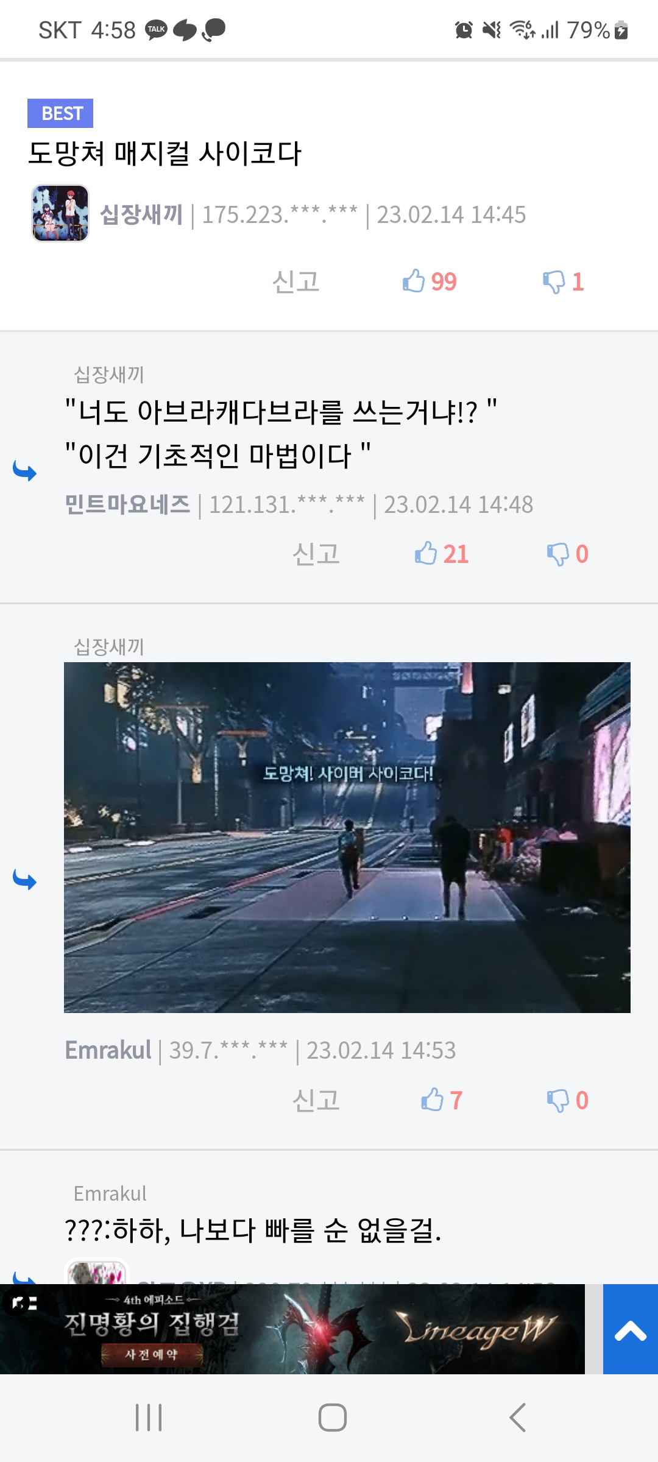The width and height of the screenshot is (658, 1462).
Task: Downvote 민트마요네즈's comment
Action: tap(567, 554)
